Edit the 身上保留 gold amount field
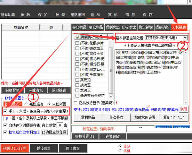 tap(60, 125)
